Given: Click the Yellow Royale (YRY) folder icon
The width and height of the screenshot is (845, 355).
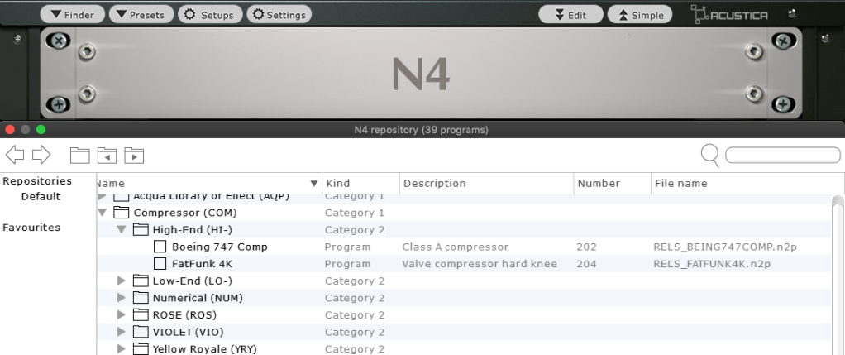Looking at the screenshot, I should (141, 349).
